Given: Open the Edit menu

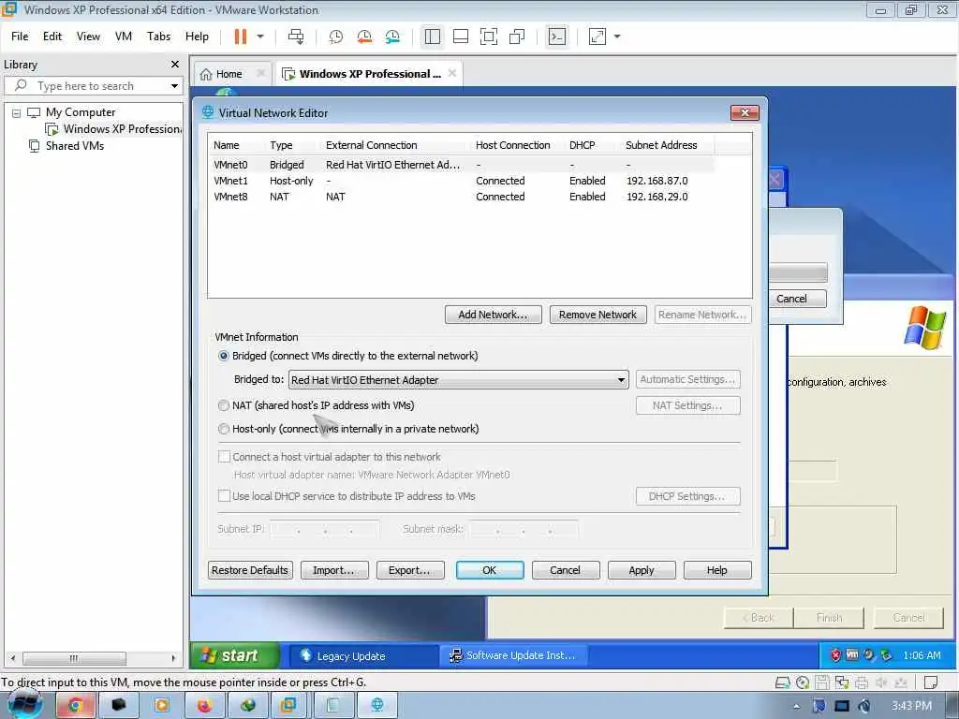Looking at the screenshot, I should [x=52, y=37].
